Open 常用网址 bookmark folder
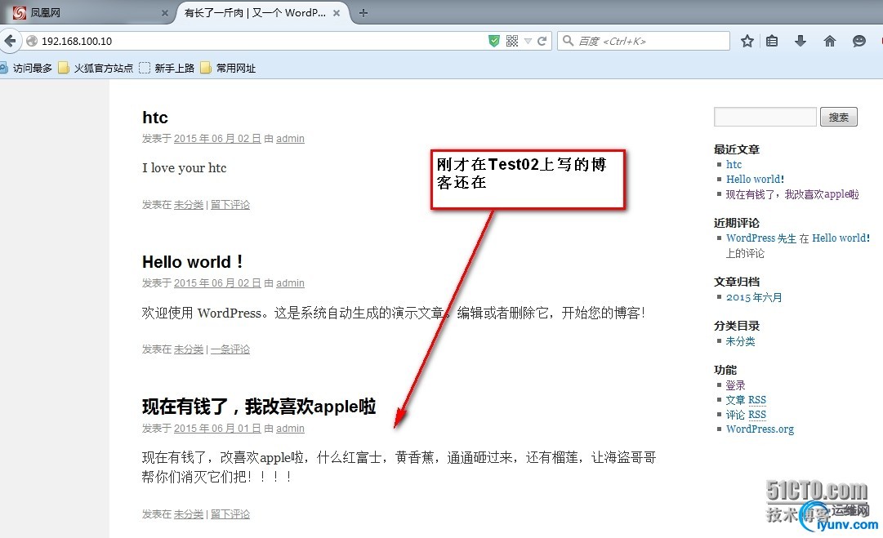The width and height of the screenshot is (883, 538). [x=228, y=68]
